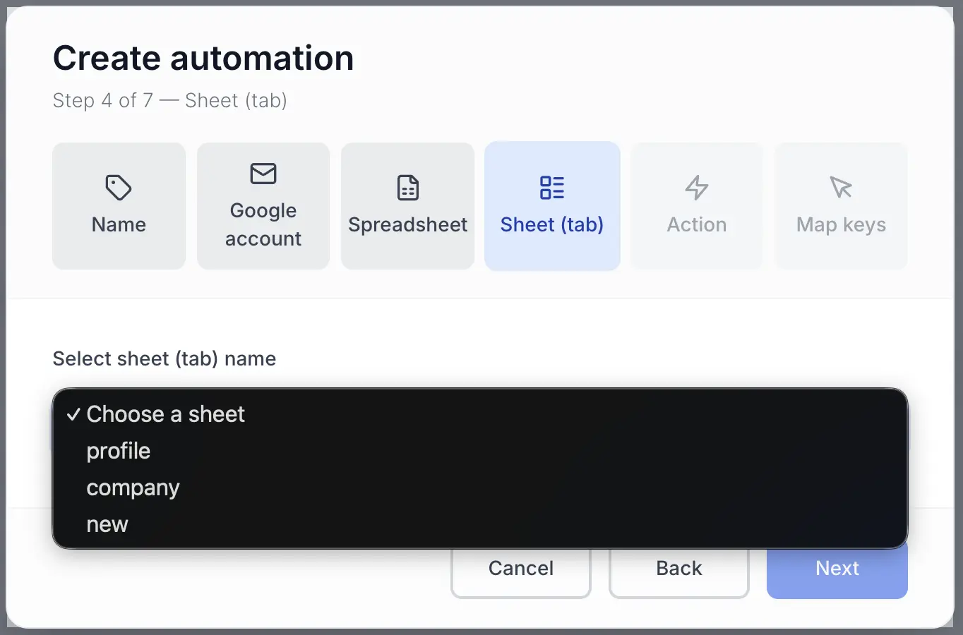Click the Spreadsheet document icon
The image size is (963, 635).
[x=407, y=188]
